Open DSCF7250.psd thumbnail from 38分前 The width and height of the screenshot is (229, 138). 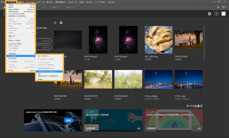(x=128, y=40)
